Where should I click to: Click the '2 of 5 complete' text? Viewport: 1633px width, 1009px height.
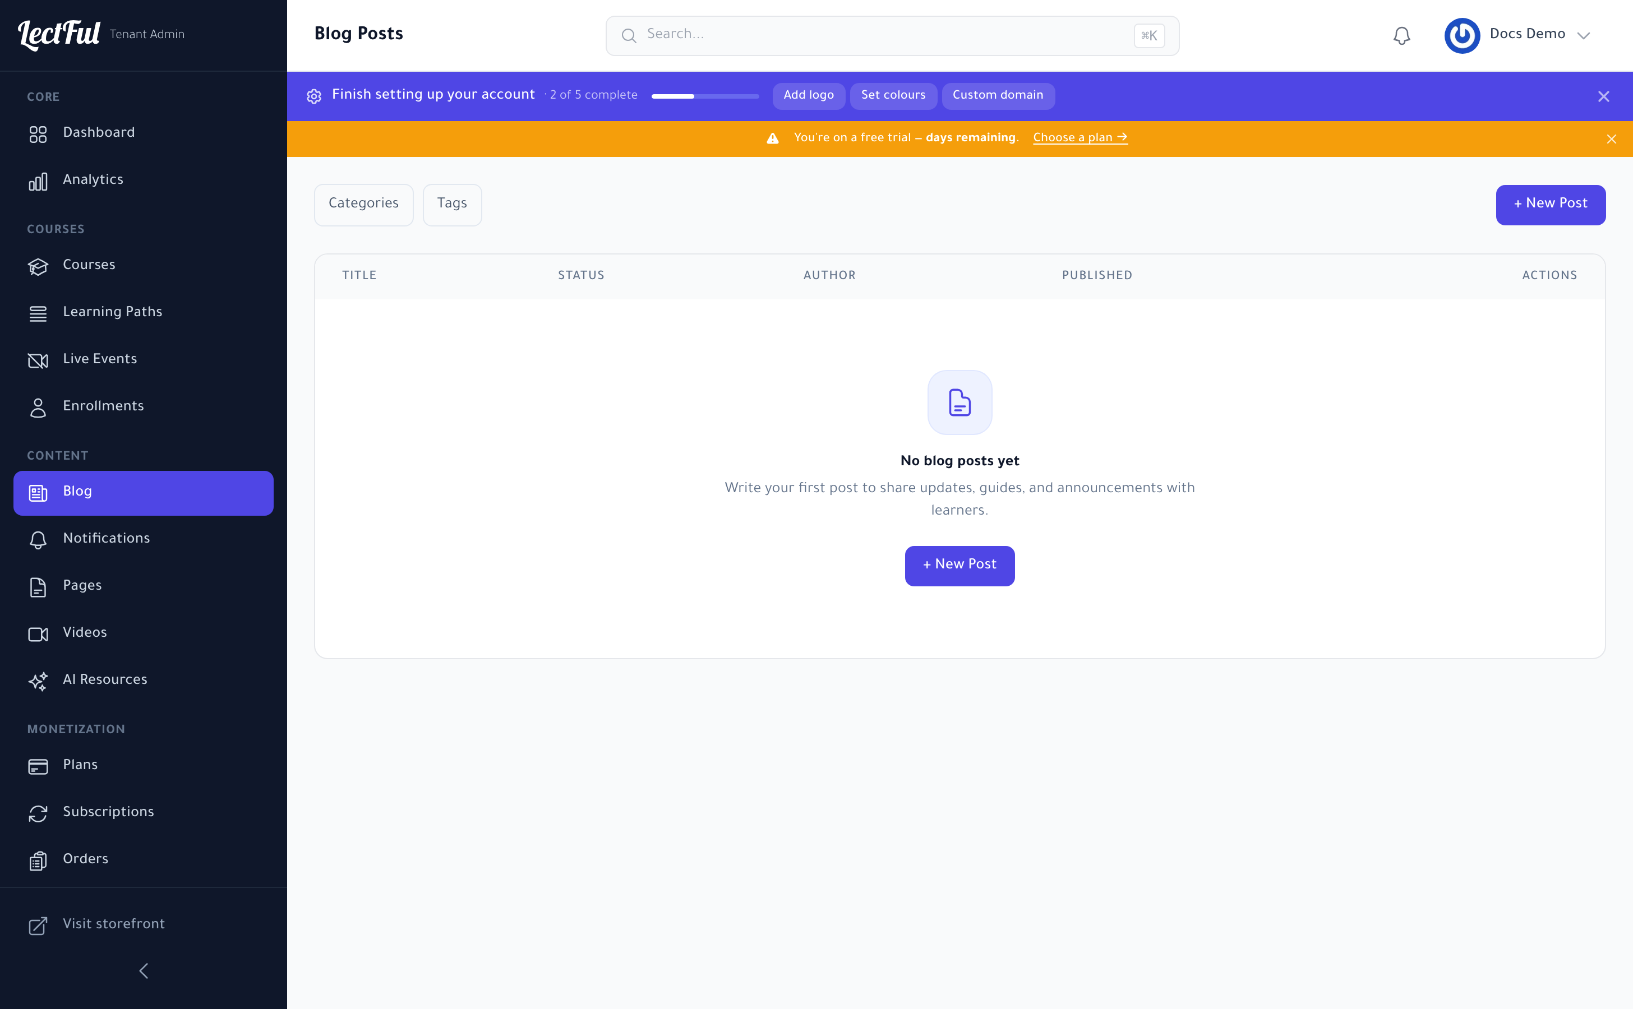pos(593,95)
